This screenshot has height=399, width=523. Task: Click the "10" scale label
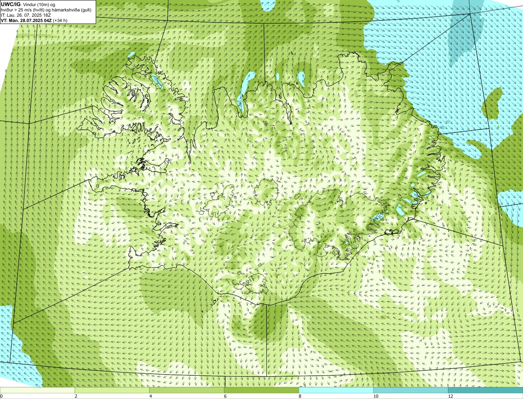375,396
